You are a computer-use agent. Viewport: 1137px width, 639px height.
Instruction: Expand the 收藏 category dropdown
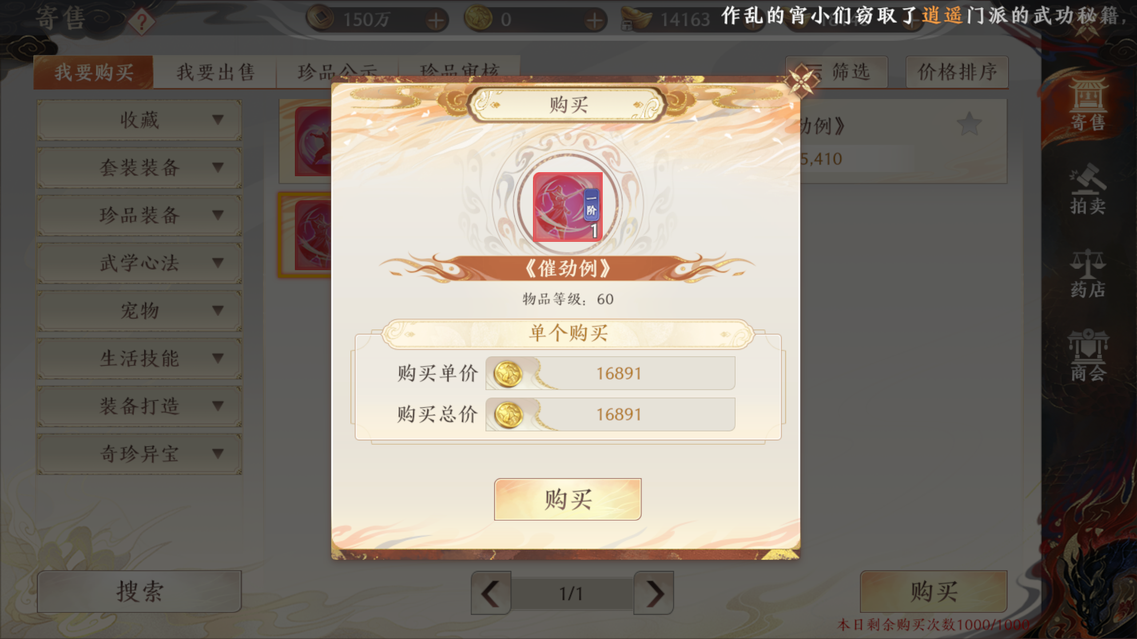click(139, 120)
